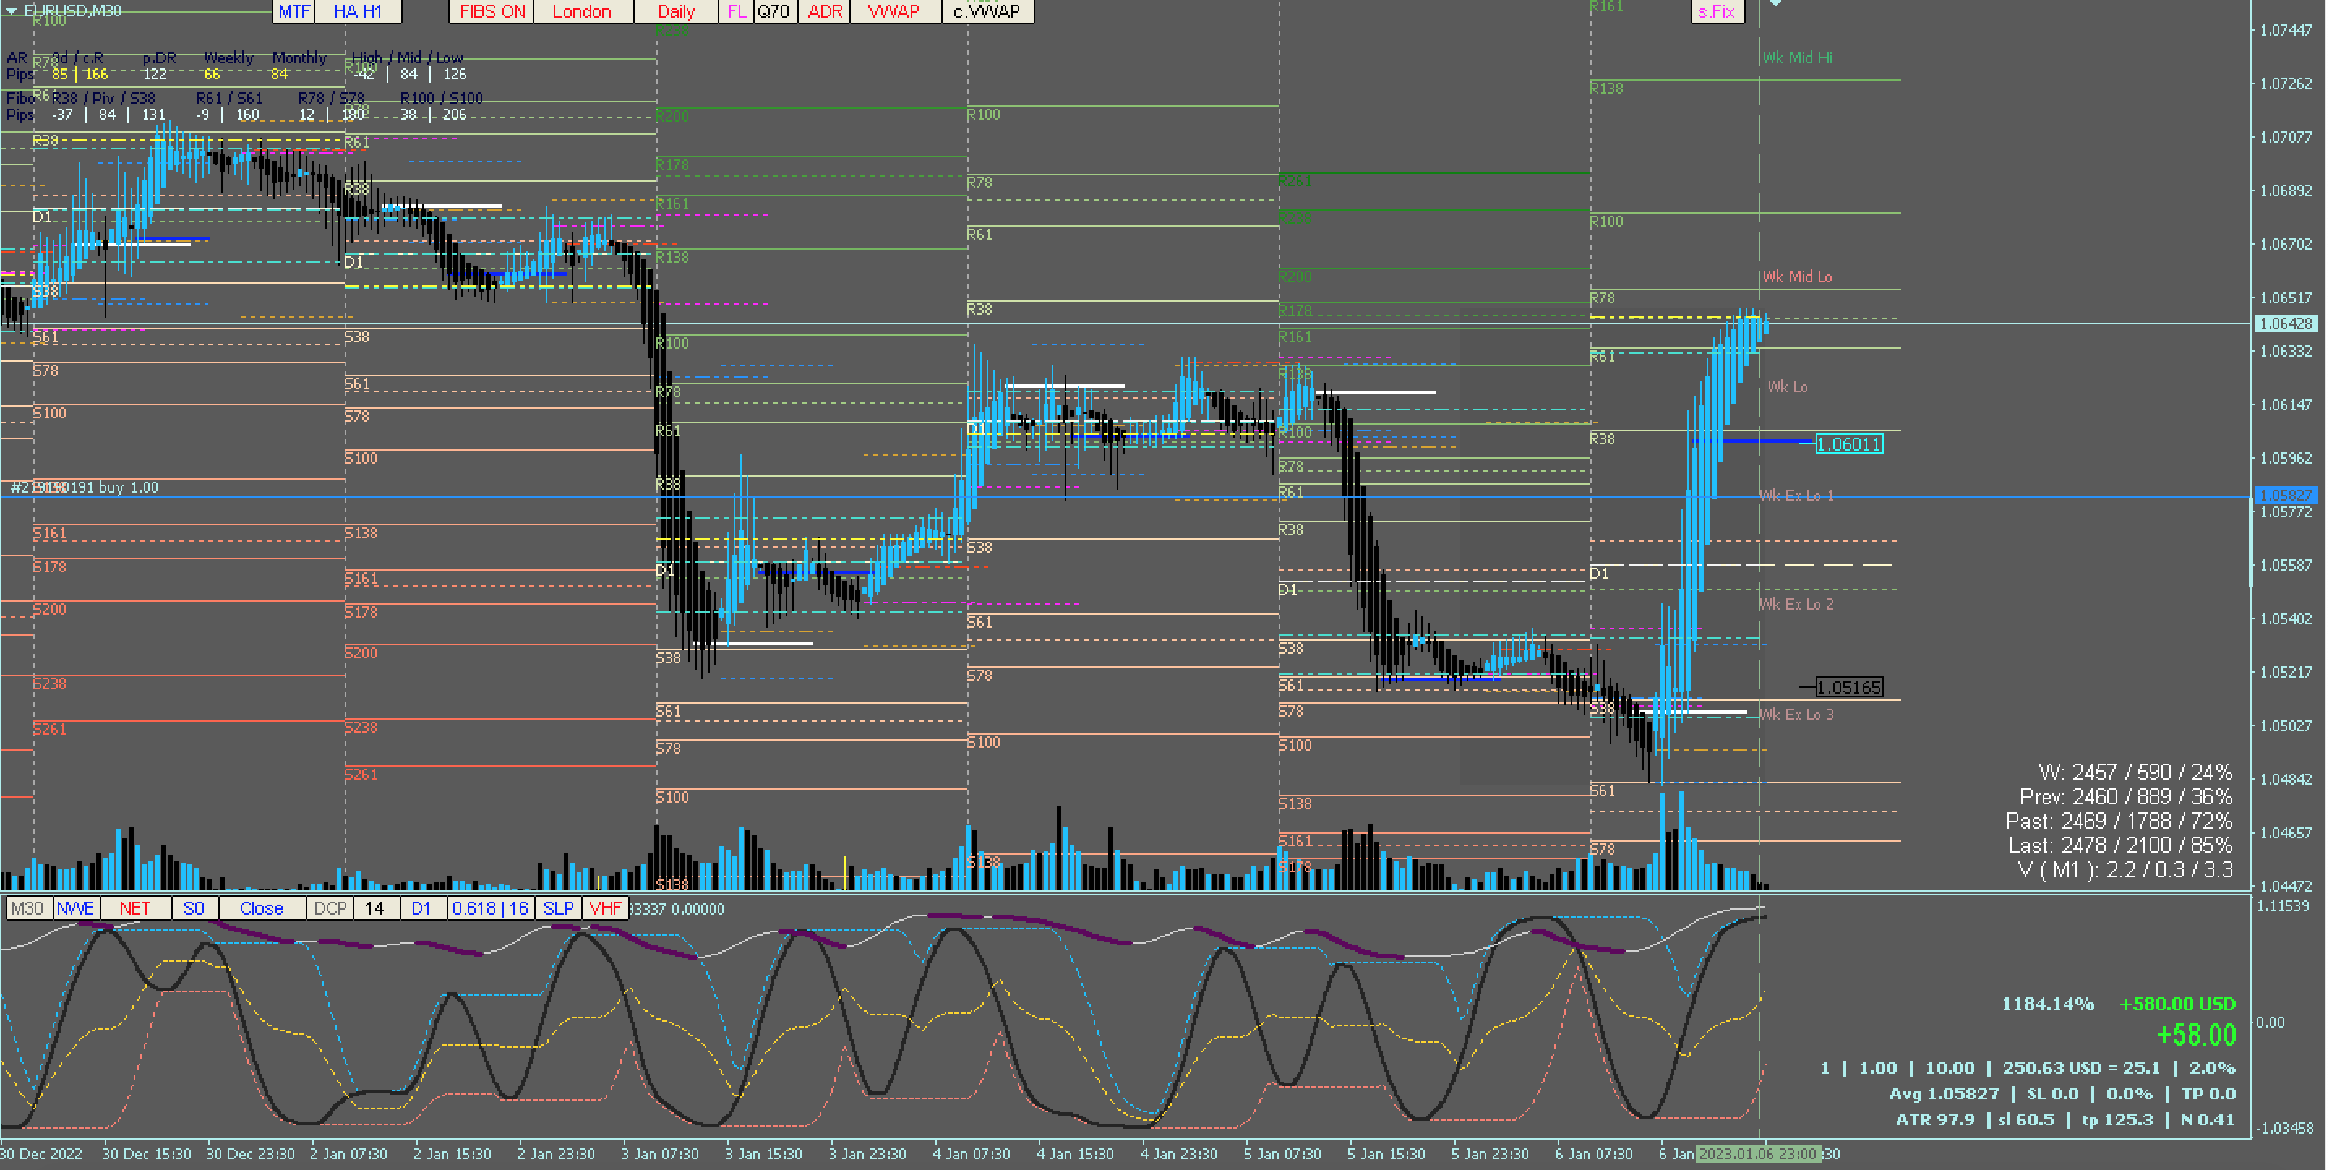Viewport: 2328px width, 1170px height.
Task: Click the Close price selector button
Action: pyautogui.click(x=261, y=908)
